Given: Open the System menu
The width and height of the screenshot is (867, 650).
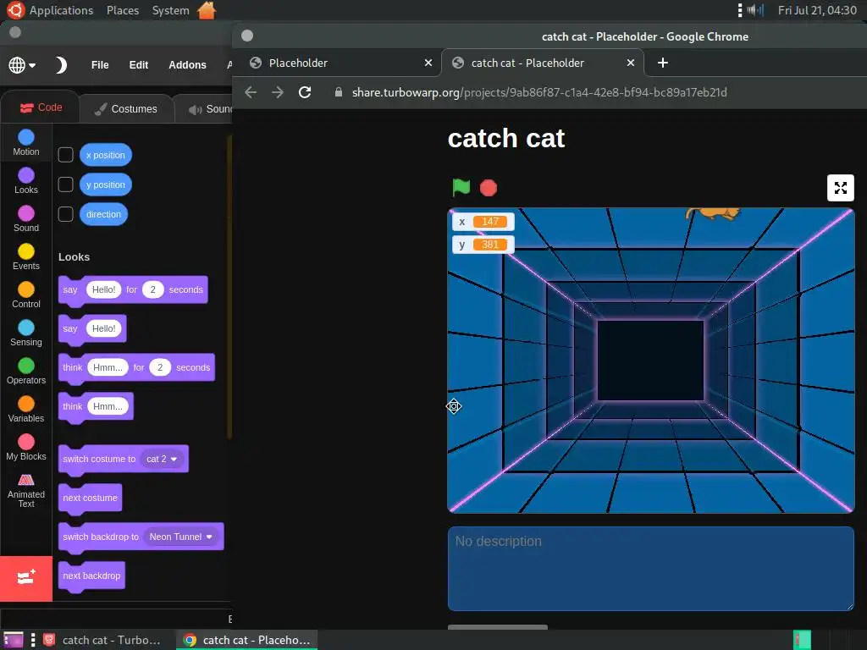Looking at the screenshot, I should tap(170, 10).
